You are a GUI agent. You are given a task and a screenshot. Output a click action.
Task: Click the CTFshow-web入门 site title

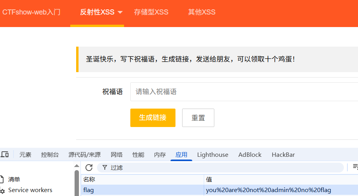[x=31, y=12]
